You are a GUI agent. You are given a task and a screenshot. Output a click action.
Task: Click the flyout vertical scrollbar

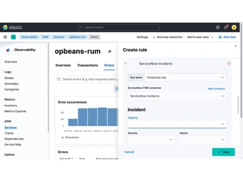click(x=238, y=105)
